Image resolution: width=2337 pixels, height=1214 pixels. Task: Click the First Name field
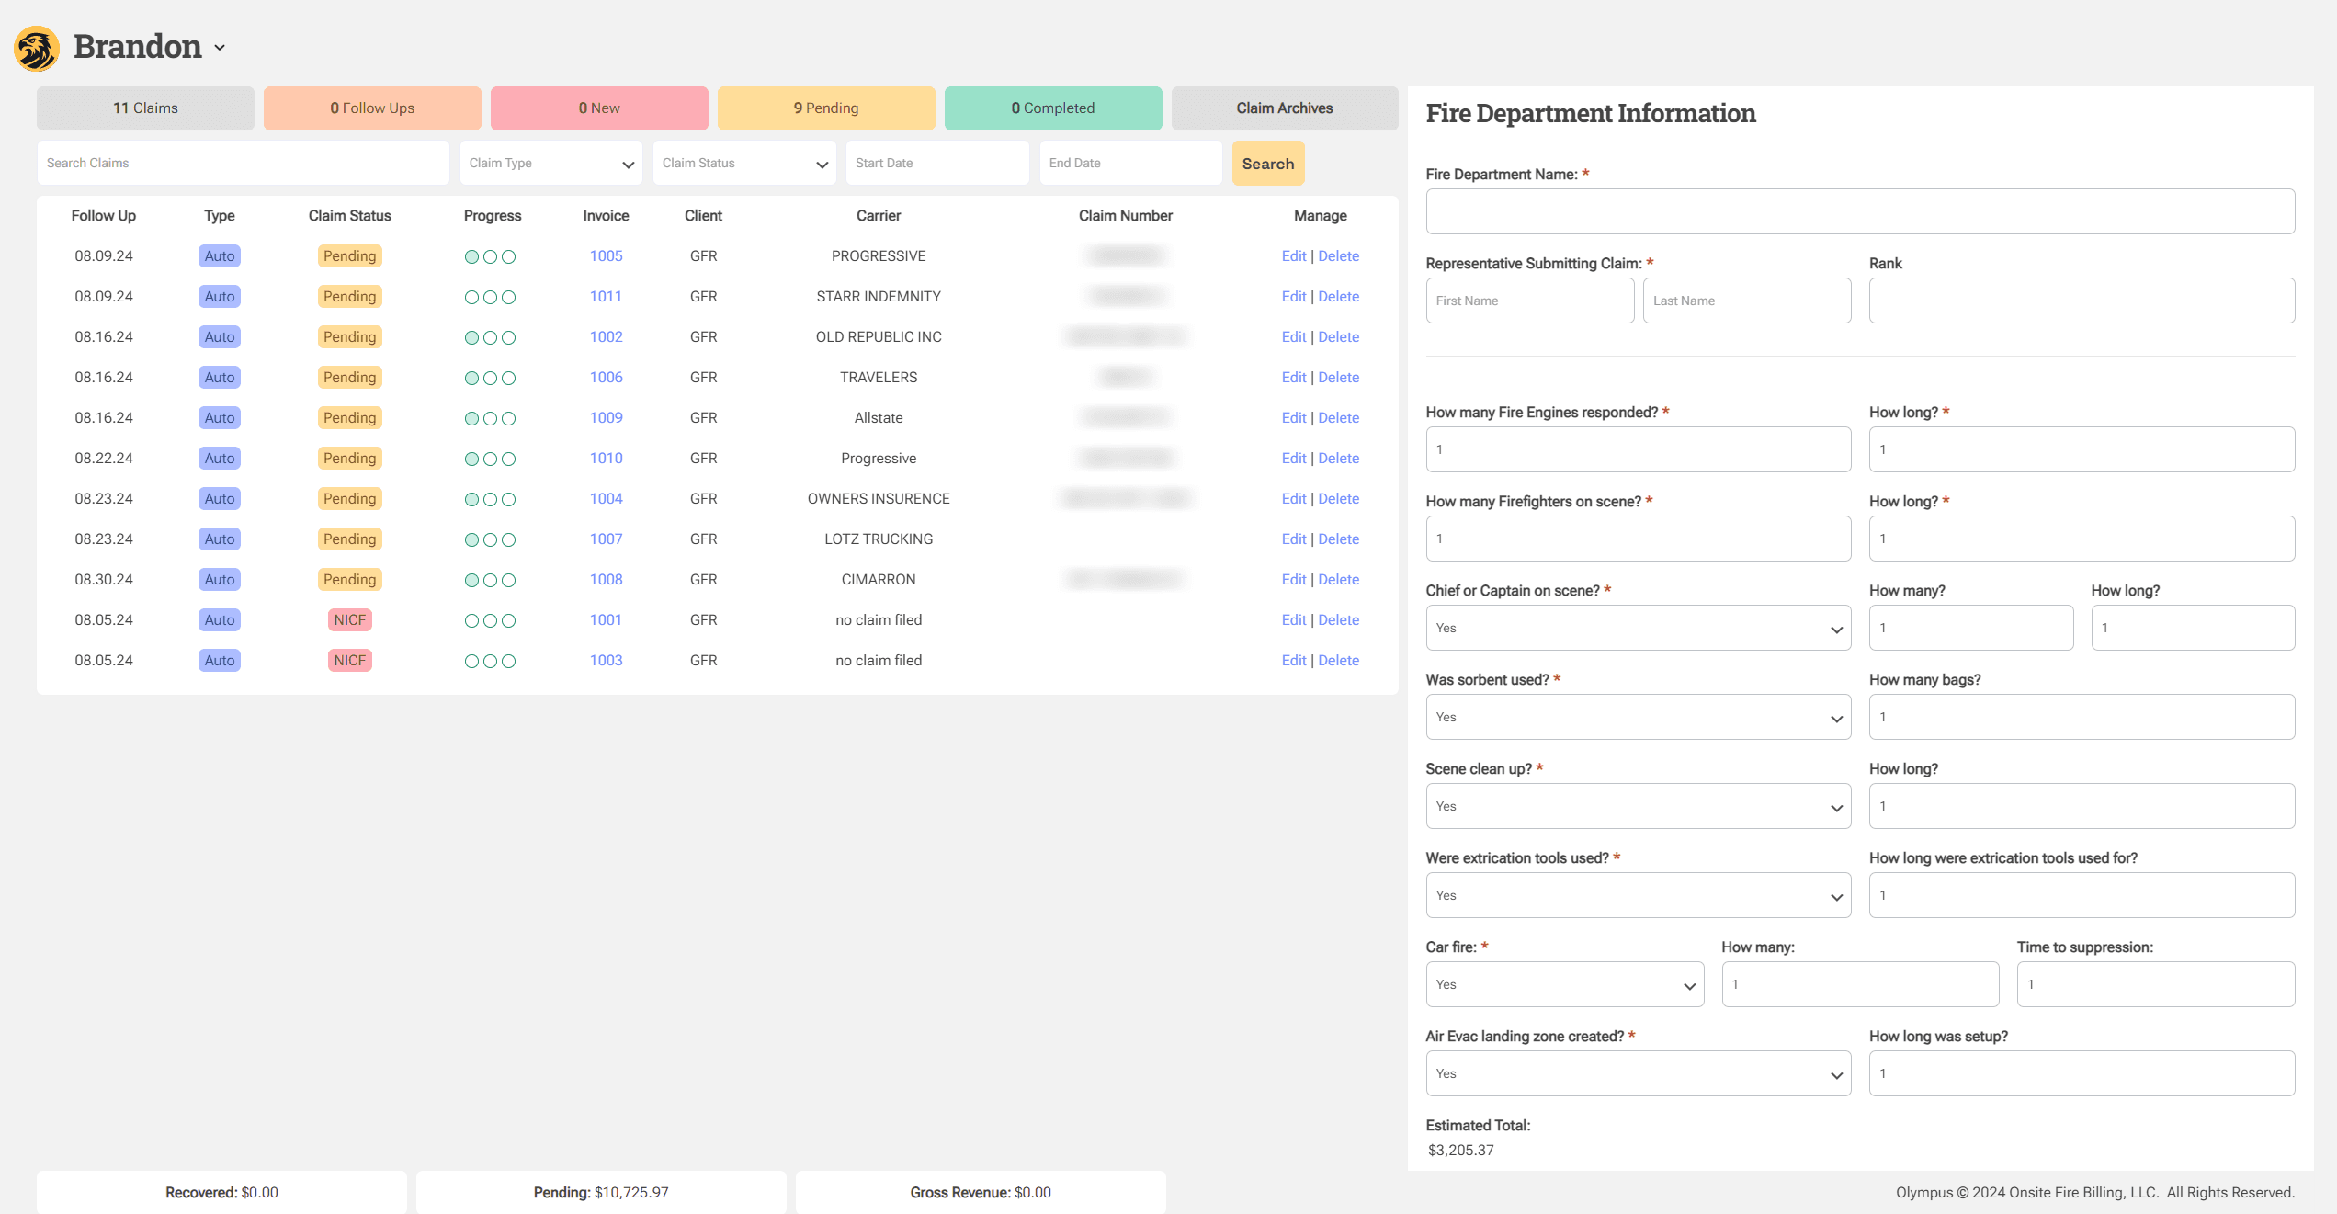pyautogui.click(x=1529, y=301)
